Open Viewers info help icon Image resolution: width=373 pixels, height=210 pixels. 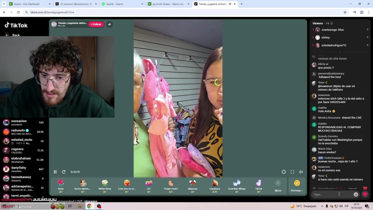tap(332, 23)
